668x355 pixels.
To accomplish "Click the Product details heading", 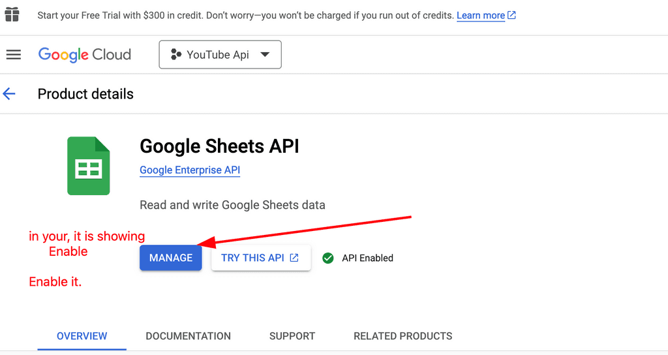I will [x=85, y=94].
